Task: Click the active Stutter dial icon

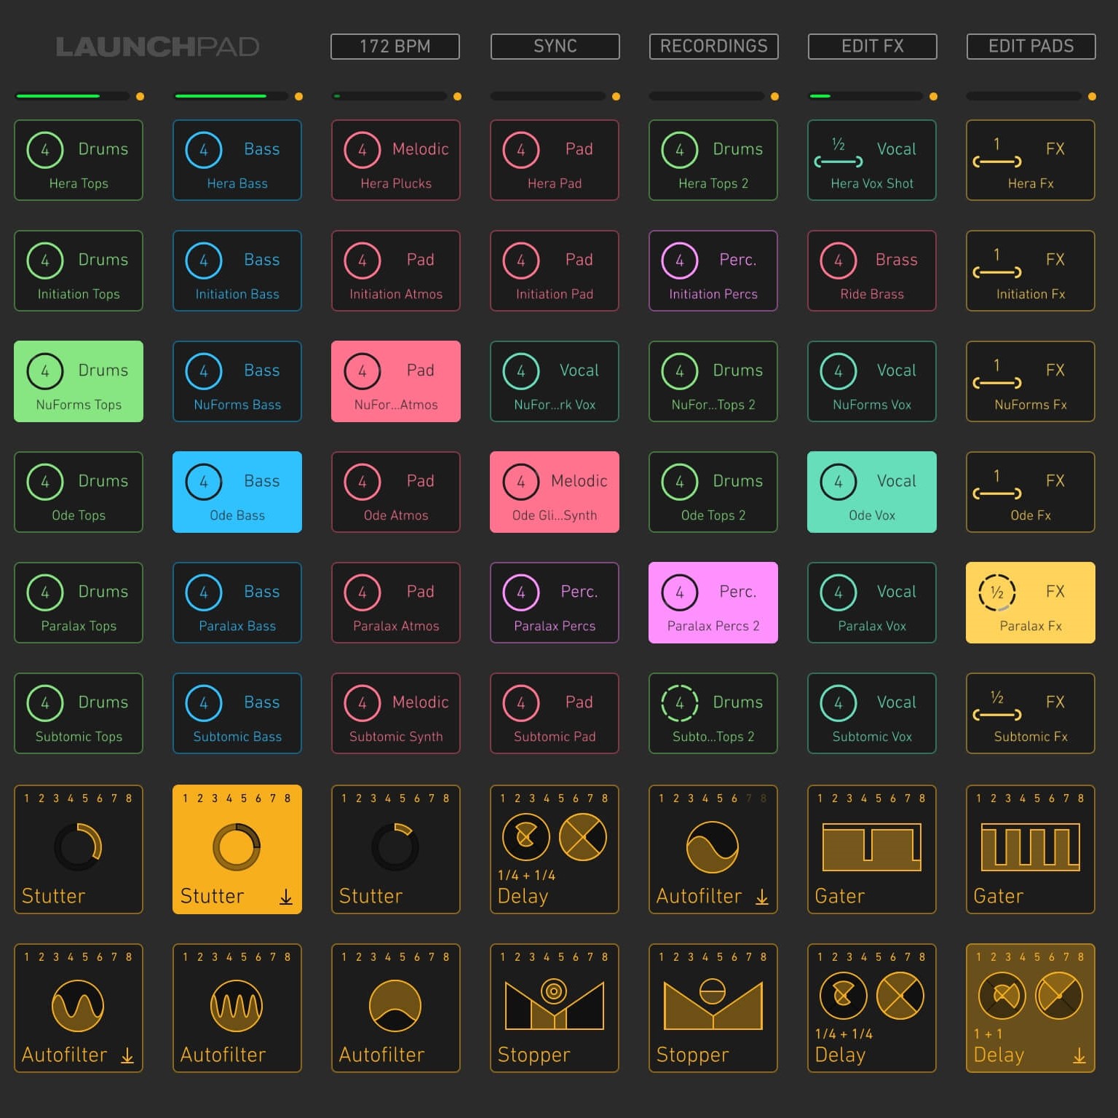Action: click(237, 847)
